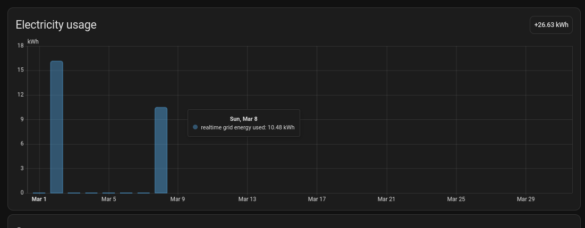Select the Mar 25 axis label
Image resolution: width=585 pixels, height=228 pixels.
click(456, 199)
